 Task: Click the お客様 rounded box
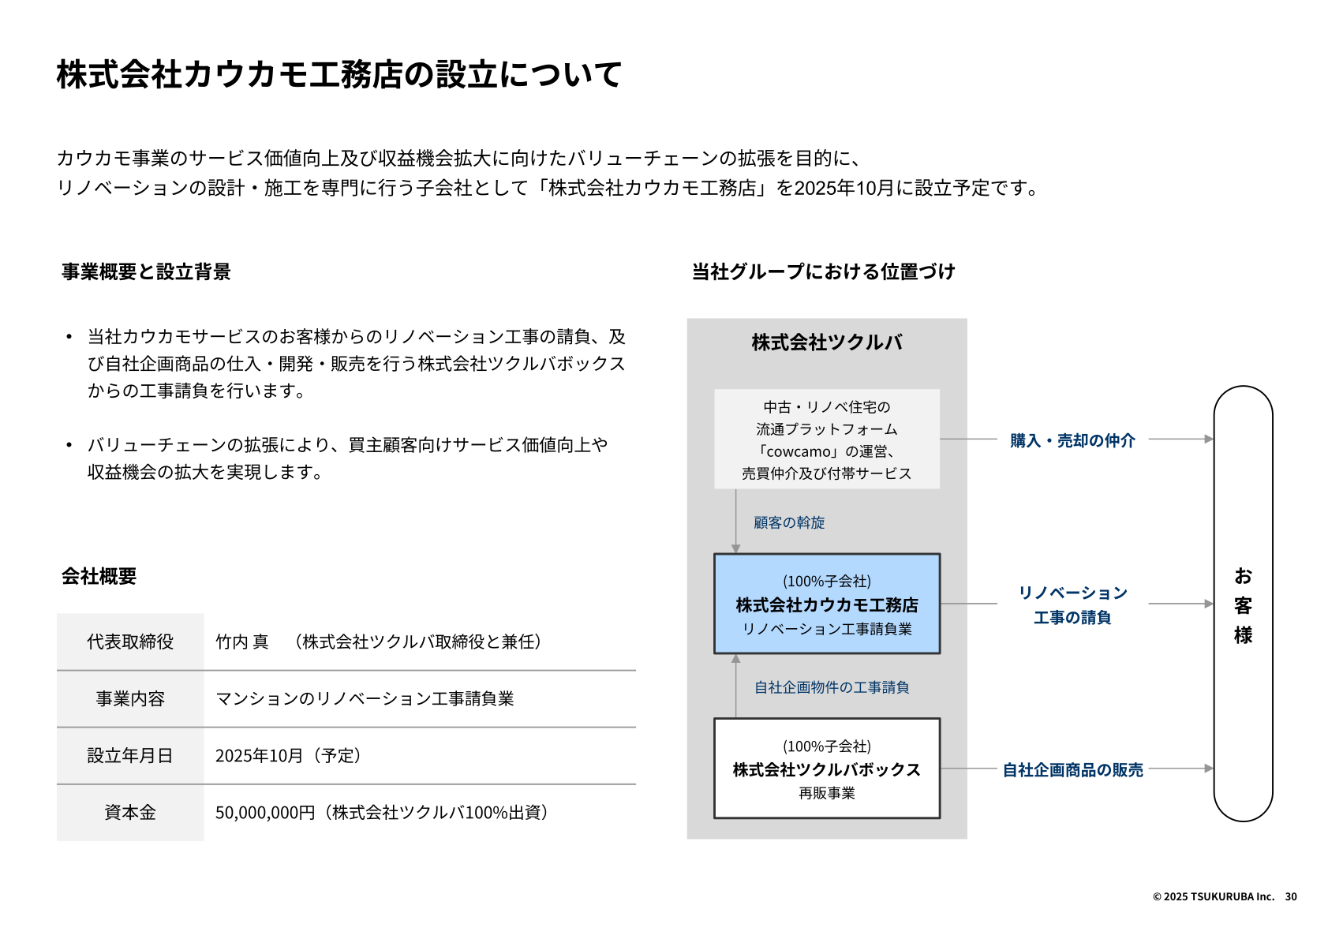pos(1243,604)
